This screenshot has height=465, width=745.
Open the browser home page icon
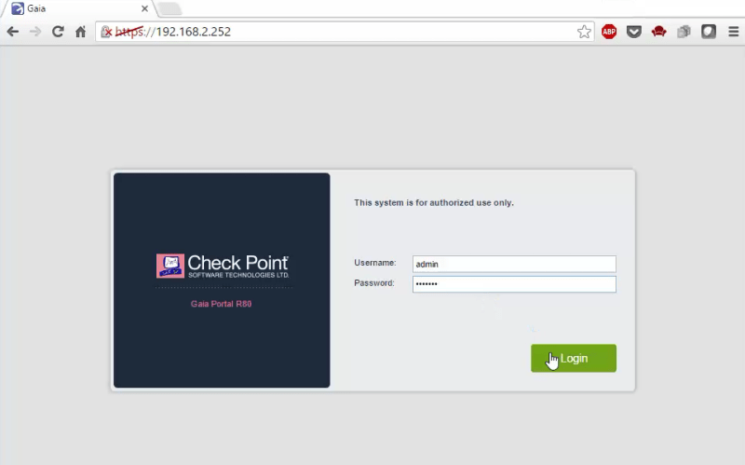pyautogui.click(x=81, y=32)
